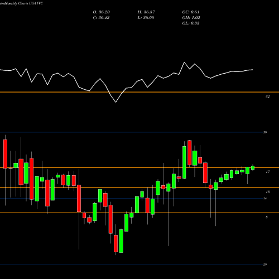
Task: Click the axis label '8'
Action: point(267,217)
